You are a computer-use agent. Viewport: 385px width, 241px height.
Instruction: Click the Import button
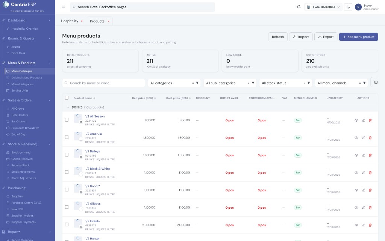(x=301, y=37)
